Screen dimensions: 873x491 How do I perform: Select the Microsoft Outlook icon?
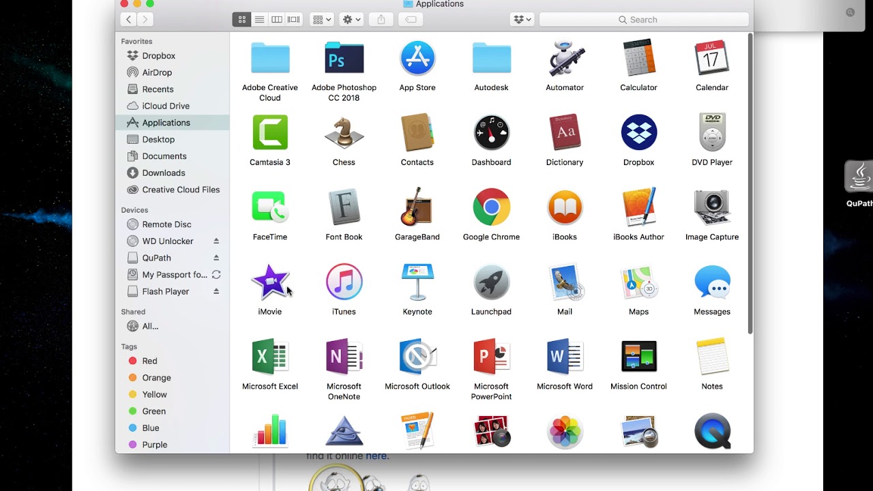click(x=417, y=357)
